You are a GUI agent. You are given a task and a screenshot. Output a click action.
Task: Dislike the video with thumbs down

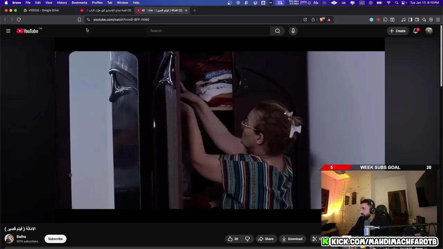247,239
